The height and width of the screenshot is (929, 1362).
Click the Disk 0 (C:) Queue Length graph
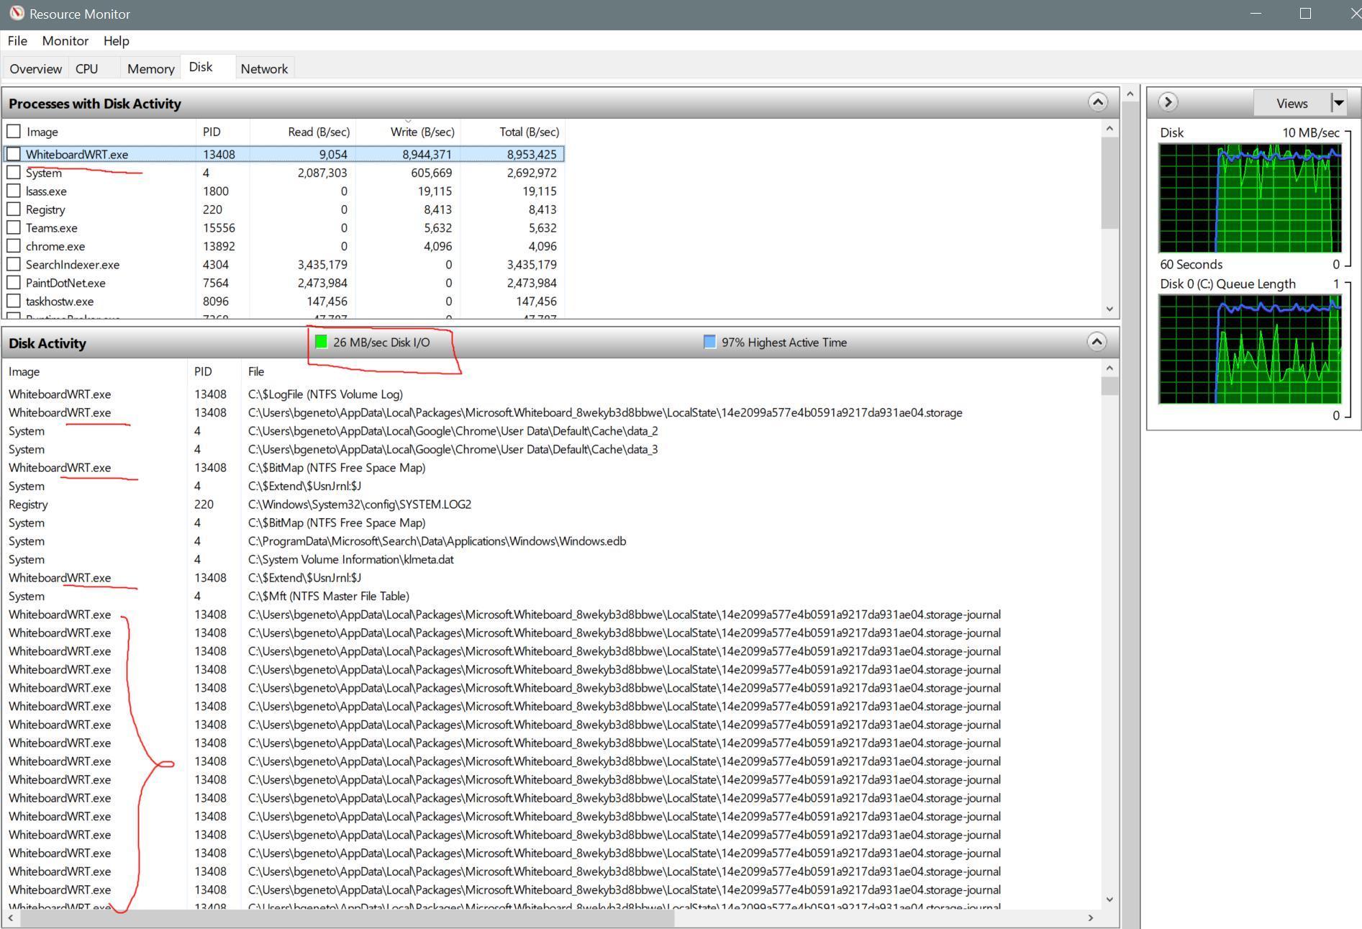[x=1250, y=349]
